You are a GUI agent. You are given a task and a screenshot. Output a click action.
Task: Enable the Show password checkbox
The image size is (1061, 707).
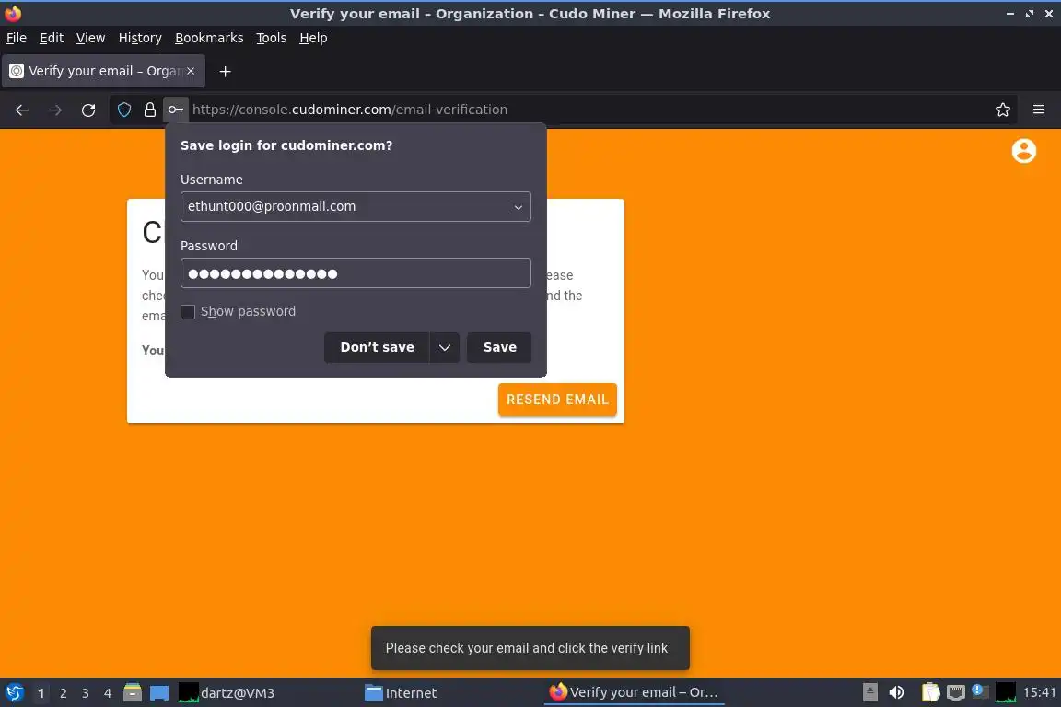188,312
